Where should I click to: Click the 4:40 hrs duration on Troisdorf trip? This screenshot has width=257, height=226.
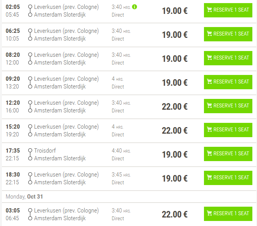[121, 151]
